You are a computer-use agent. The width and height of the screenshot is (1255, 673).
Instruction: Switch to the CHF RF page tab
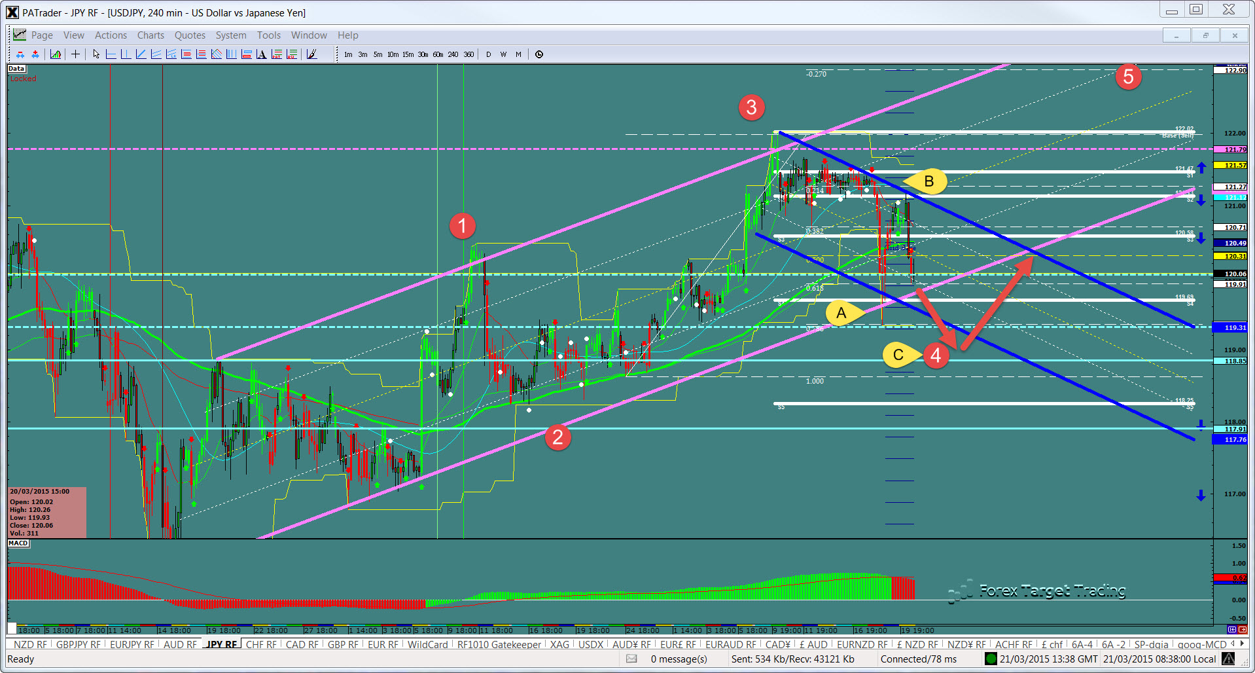pos(261,644)
